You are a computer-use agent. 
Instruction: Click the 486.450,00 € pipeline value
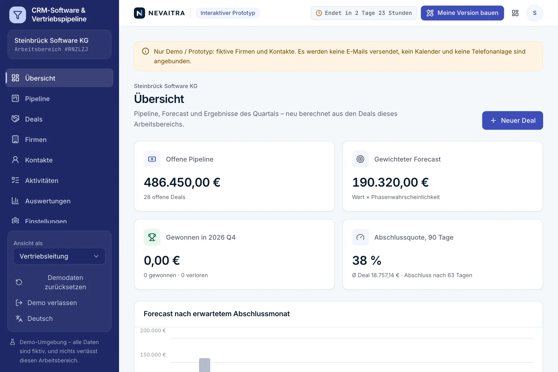pyautogui.click(x=182, y=182)
